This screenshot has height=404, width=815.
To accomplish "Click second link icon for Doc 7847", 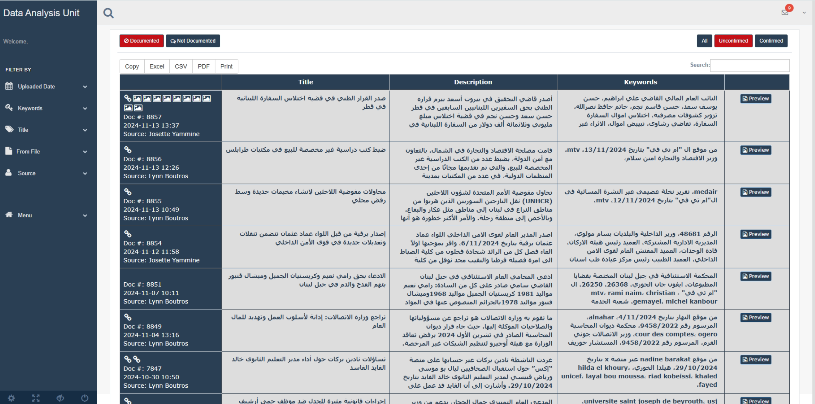I will tap(137, 359).
